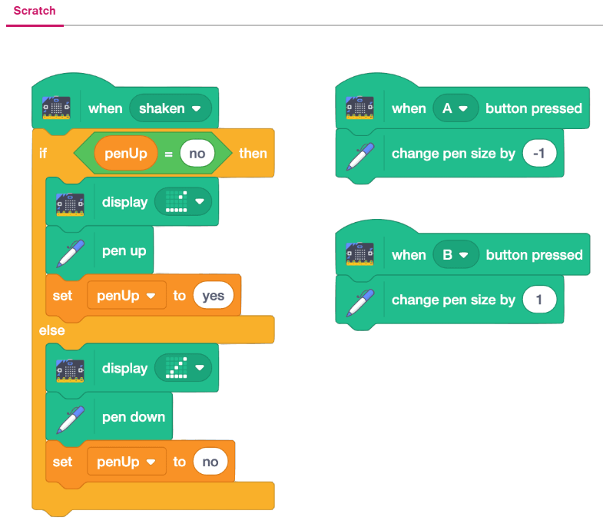603x527 pixels.
Task: Select the Scratch tab
Action: point(35,12)
